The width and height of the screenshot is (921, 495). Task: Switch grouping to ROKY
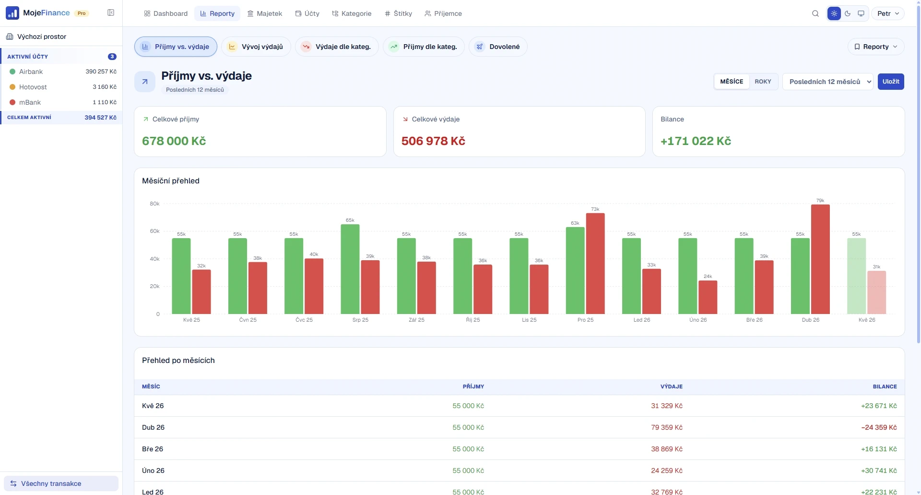(x=763, y=82)
